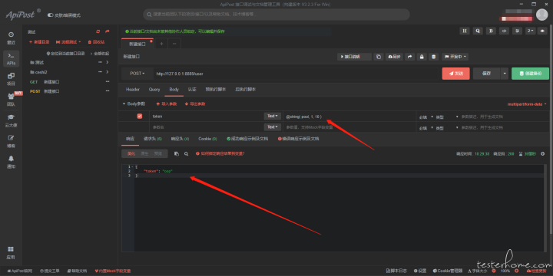Decrease font size with the minus icon

493,271
